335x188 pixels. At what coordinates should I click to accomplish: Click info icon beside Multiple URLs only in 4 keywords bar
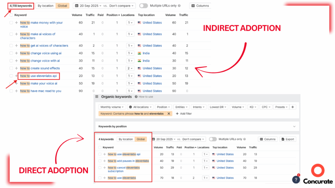(245, 139)
